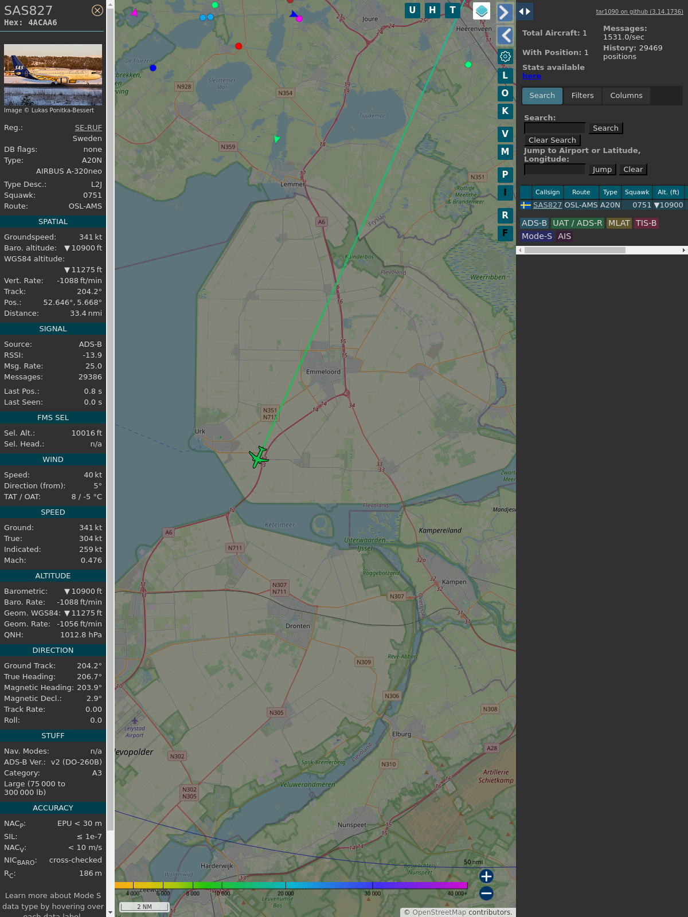Click the Jump button
This screenshot has width=688, height=917.
602,170
